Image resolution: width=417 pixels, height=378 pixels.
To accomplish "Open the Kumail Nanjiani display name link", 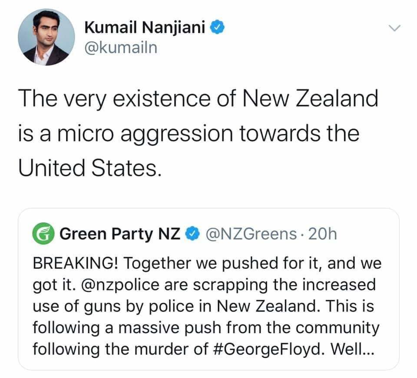I will click(146, 28).
